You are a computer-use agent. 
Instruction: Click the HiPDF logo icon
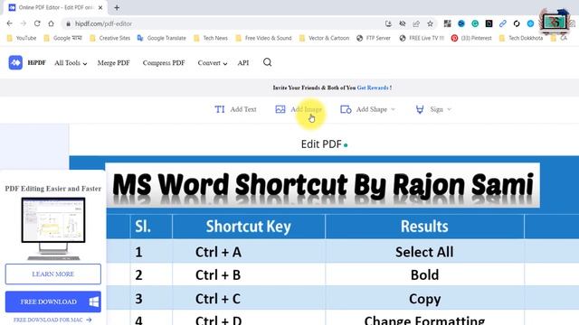pos(15,62)
